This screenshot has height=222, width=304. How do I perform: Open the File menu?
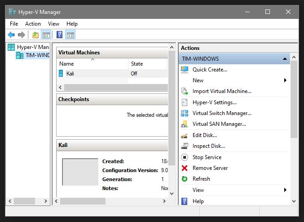pos(14,24)
